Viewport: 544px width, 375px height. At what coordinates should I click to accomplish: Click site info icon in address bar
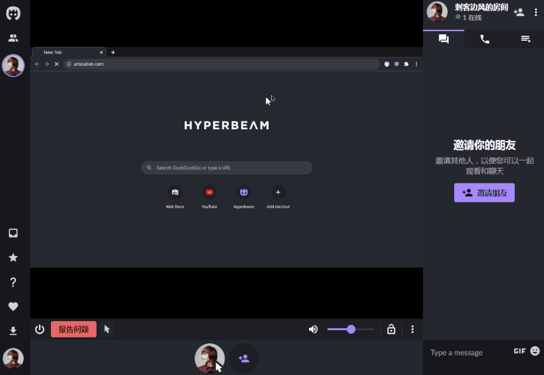(x=69, y=64)
